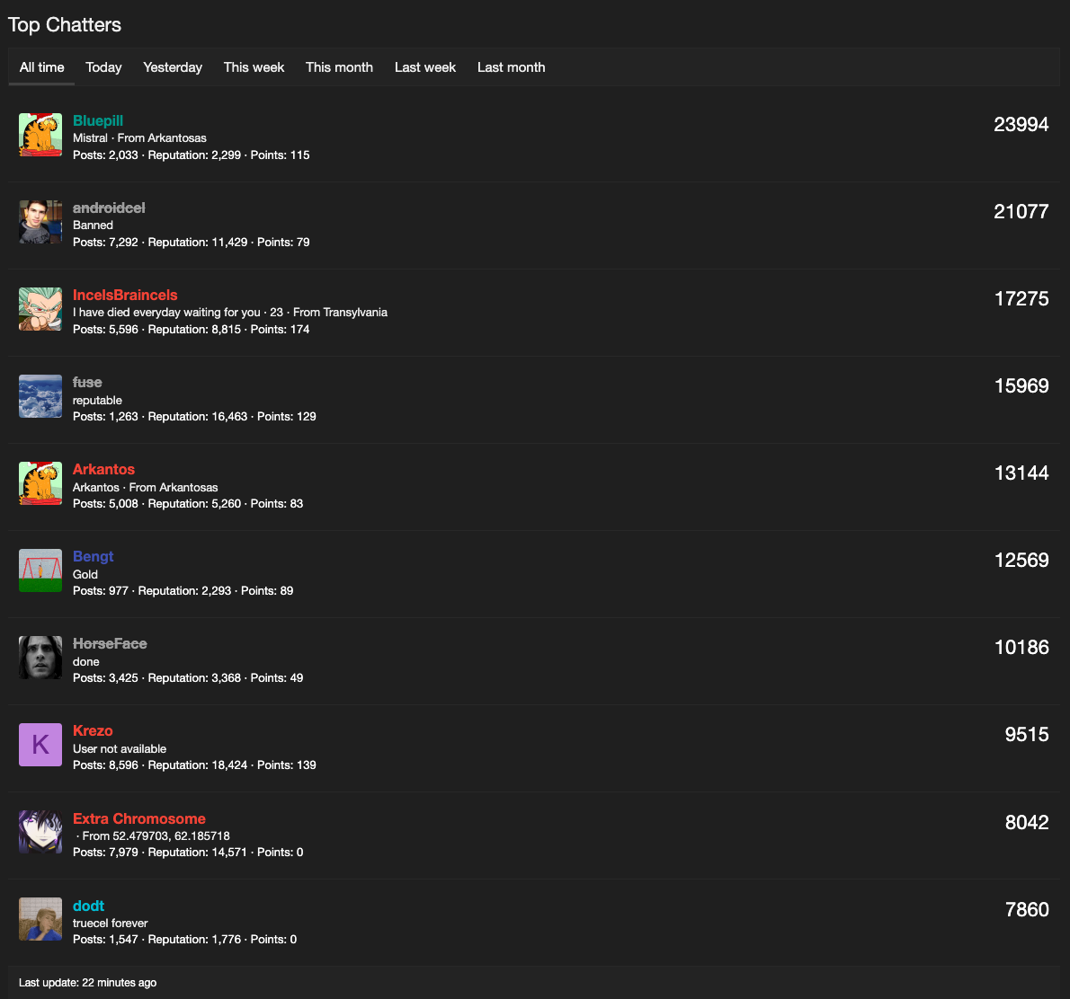The width and height of the screenshot is (1070, 999).
Task: Click the 'Last update: 22 minutes ago' text
Action: pyautogui.click(x=87, y=983)
